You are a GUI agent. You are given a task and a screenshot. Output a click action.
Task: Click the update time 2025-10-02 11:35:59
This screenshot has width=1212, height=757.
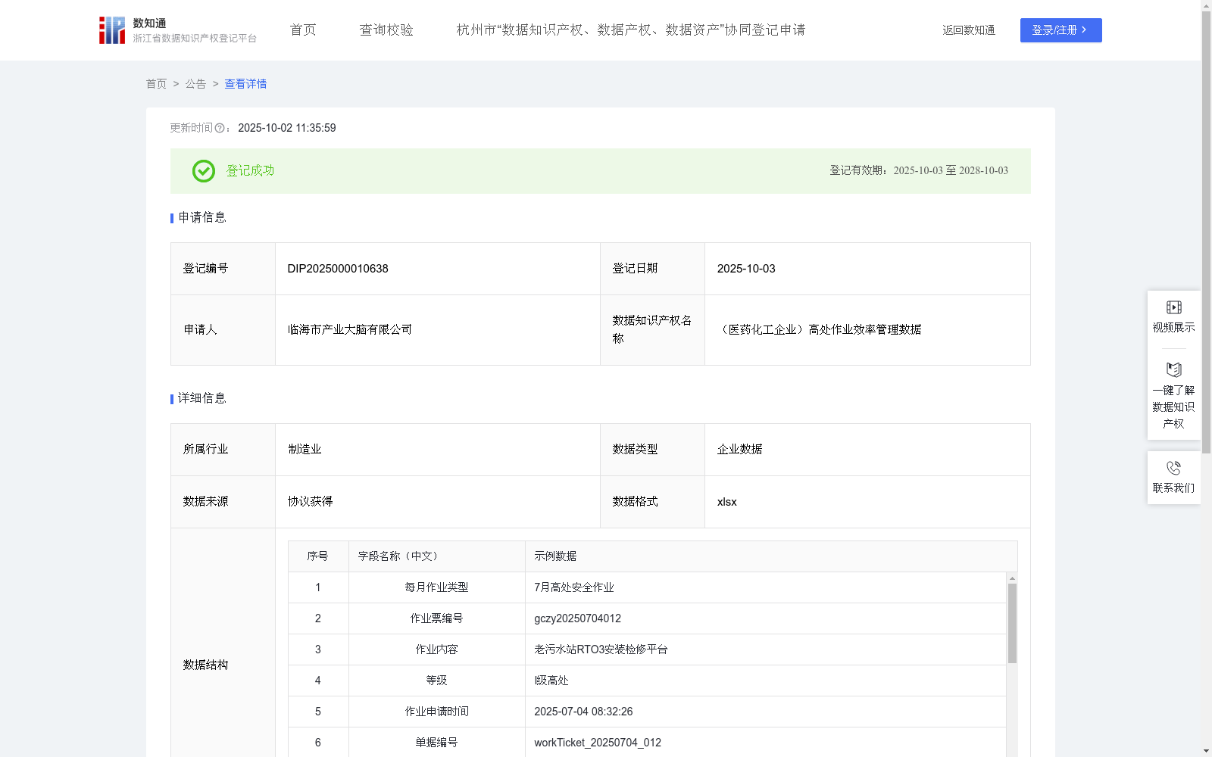tap(287, 129)
